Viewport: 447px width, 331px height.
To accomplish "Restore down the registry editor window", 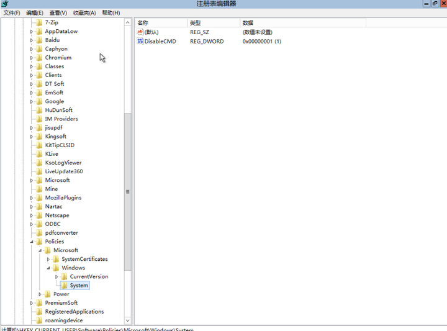I will [435, 4].
